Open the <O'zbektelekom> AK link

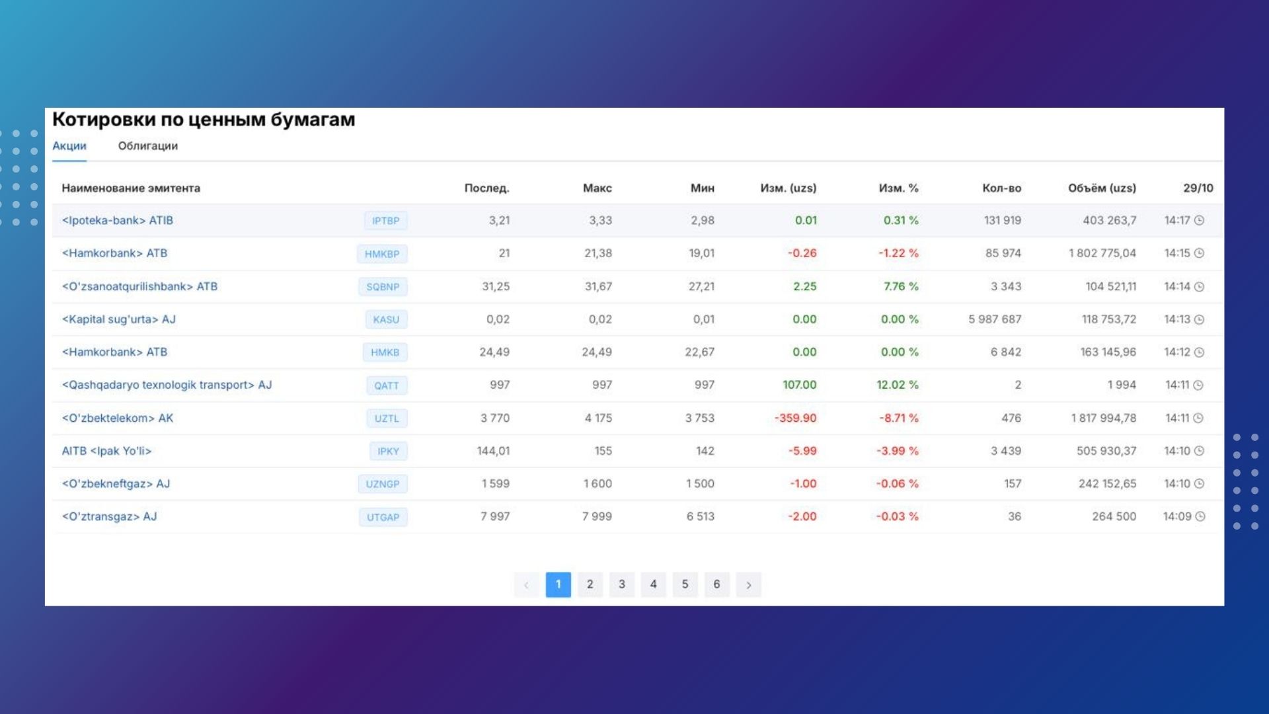tap(118, 418)
